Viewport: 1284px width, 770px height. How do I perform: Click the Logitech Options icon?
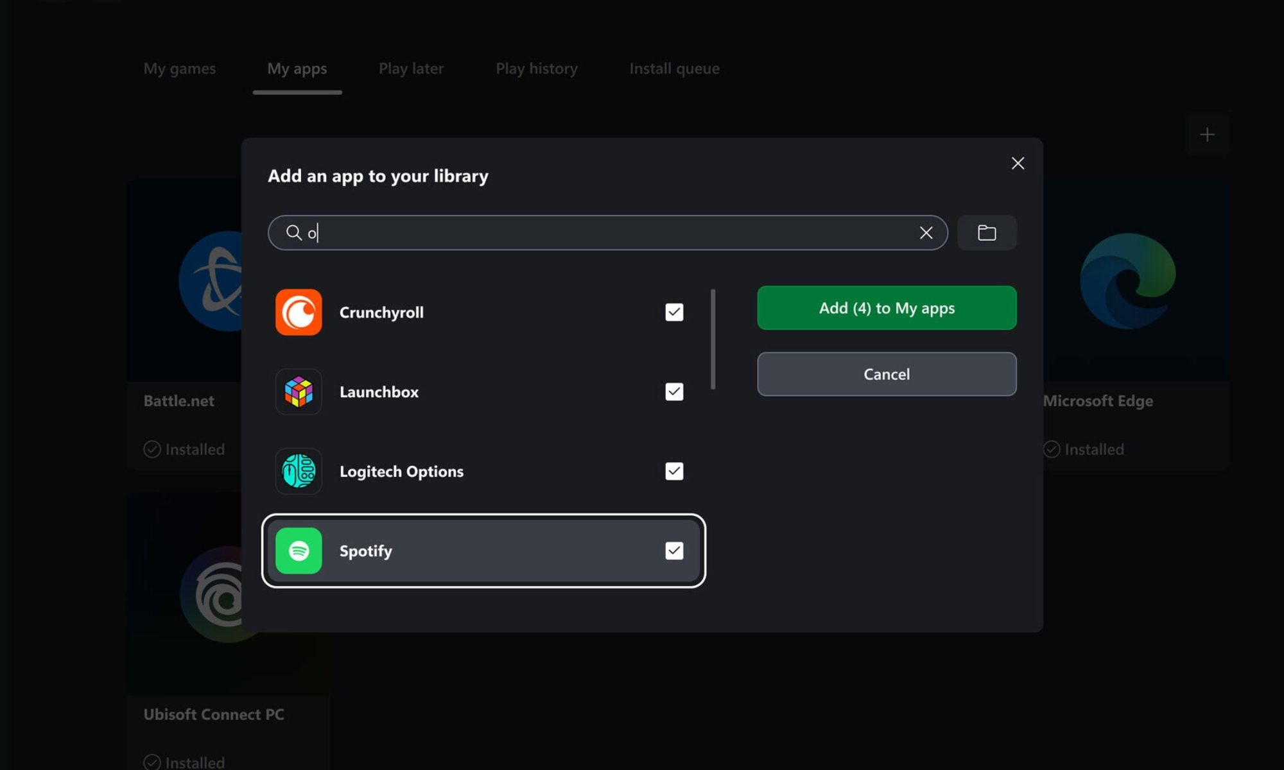pyautogui.click(x=299, y=472)
